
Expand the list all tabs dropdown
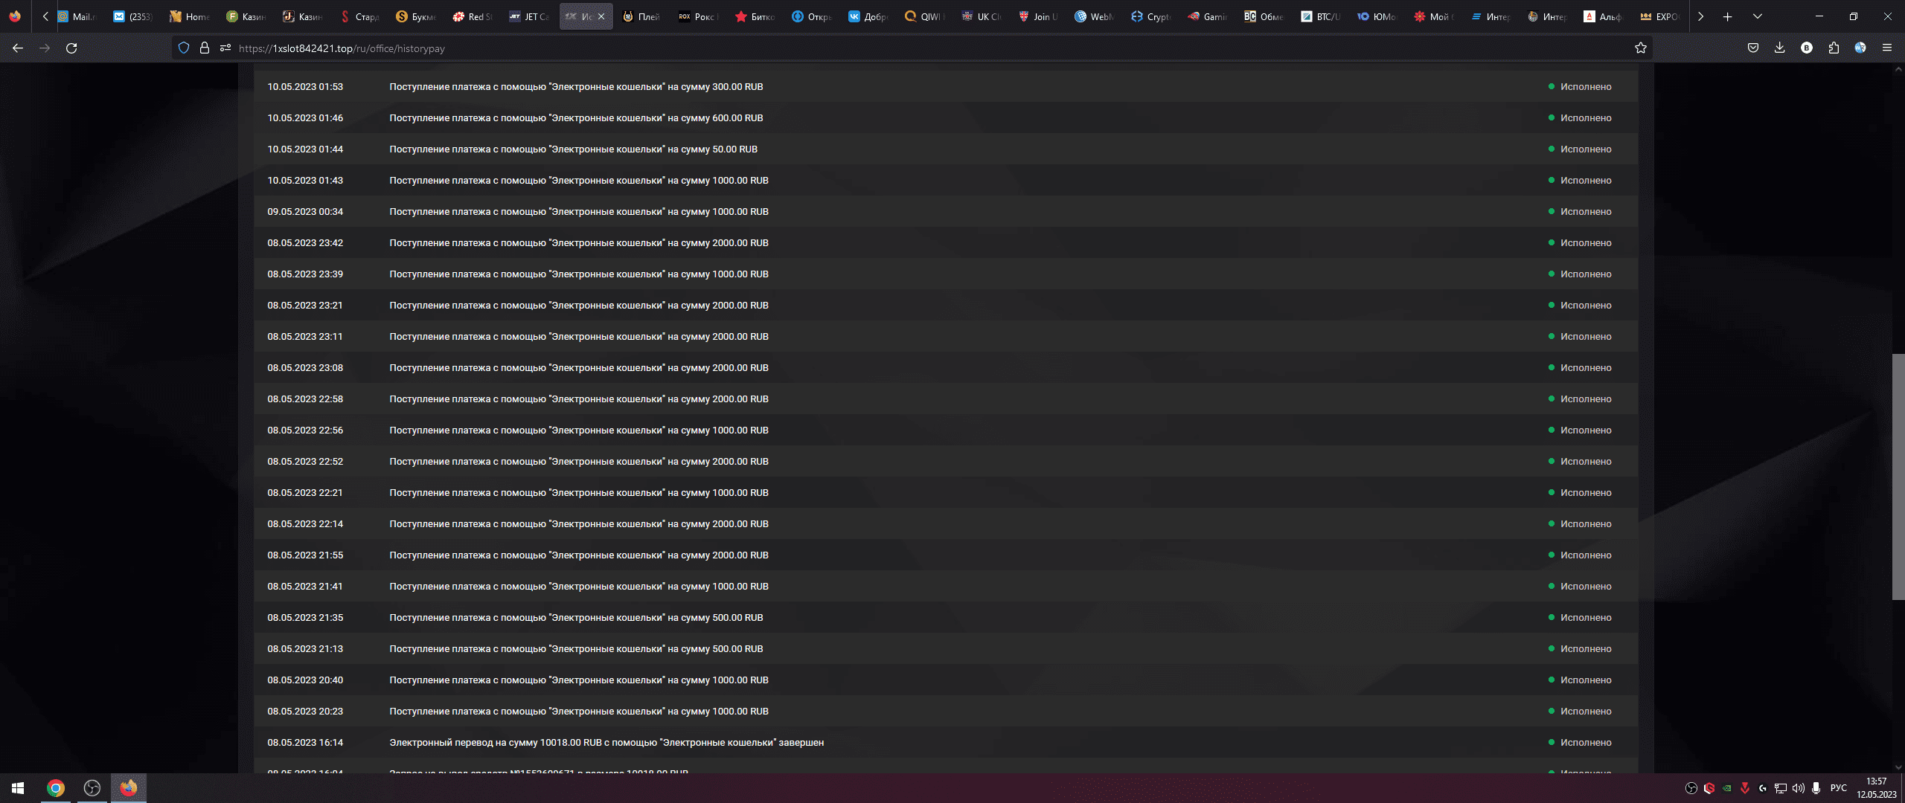[x=1758, y=16]
